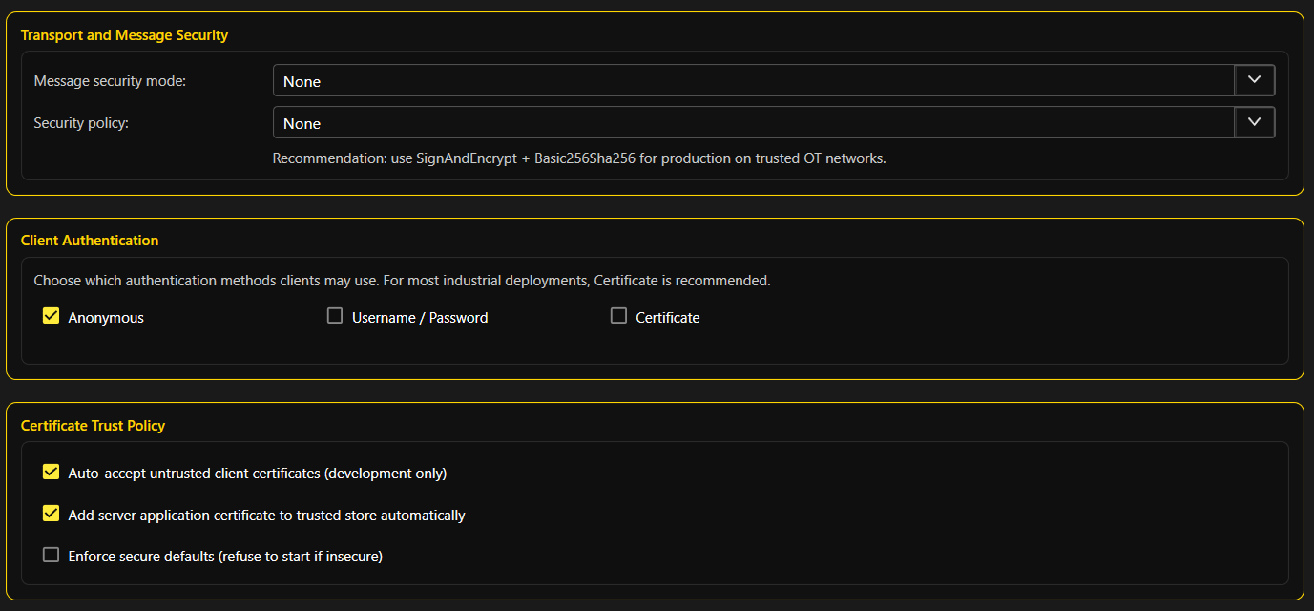Uncheck the Anonymous authentication checkbox
The height and width of the screenshot is (611, 1314).
(52, 316)
